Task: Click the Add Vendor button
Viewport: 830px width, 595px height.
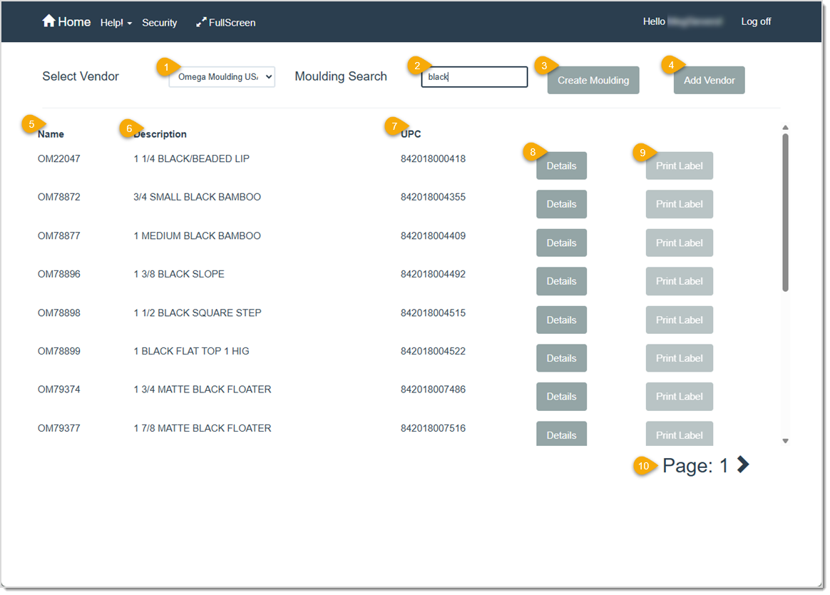Action: (x=709, y=80)
